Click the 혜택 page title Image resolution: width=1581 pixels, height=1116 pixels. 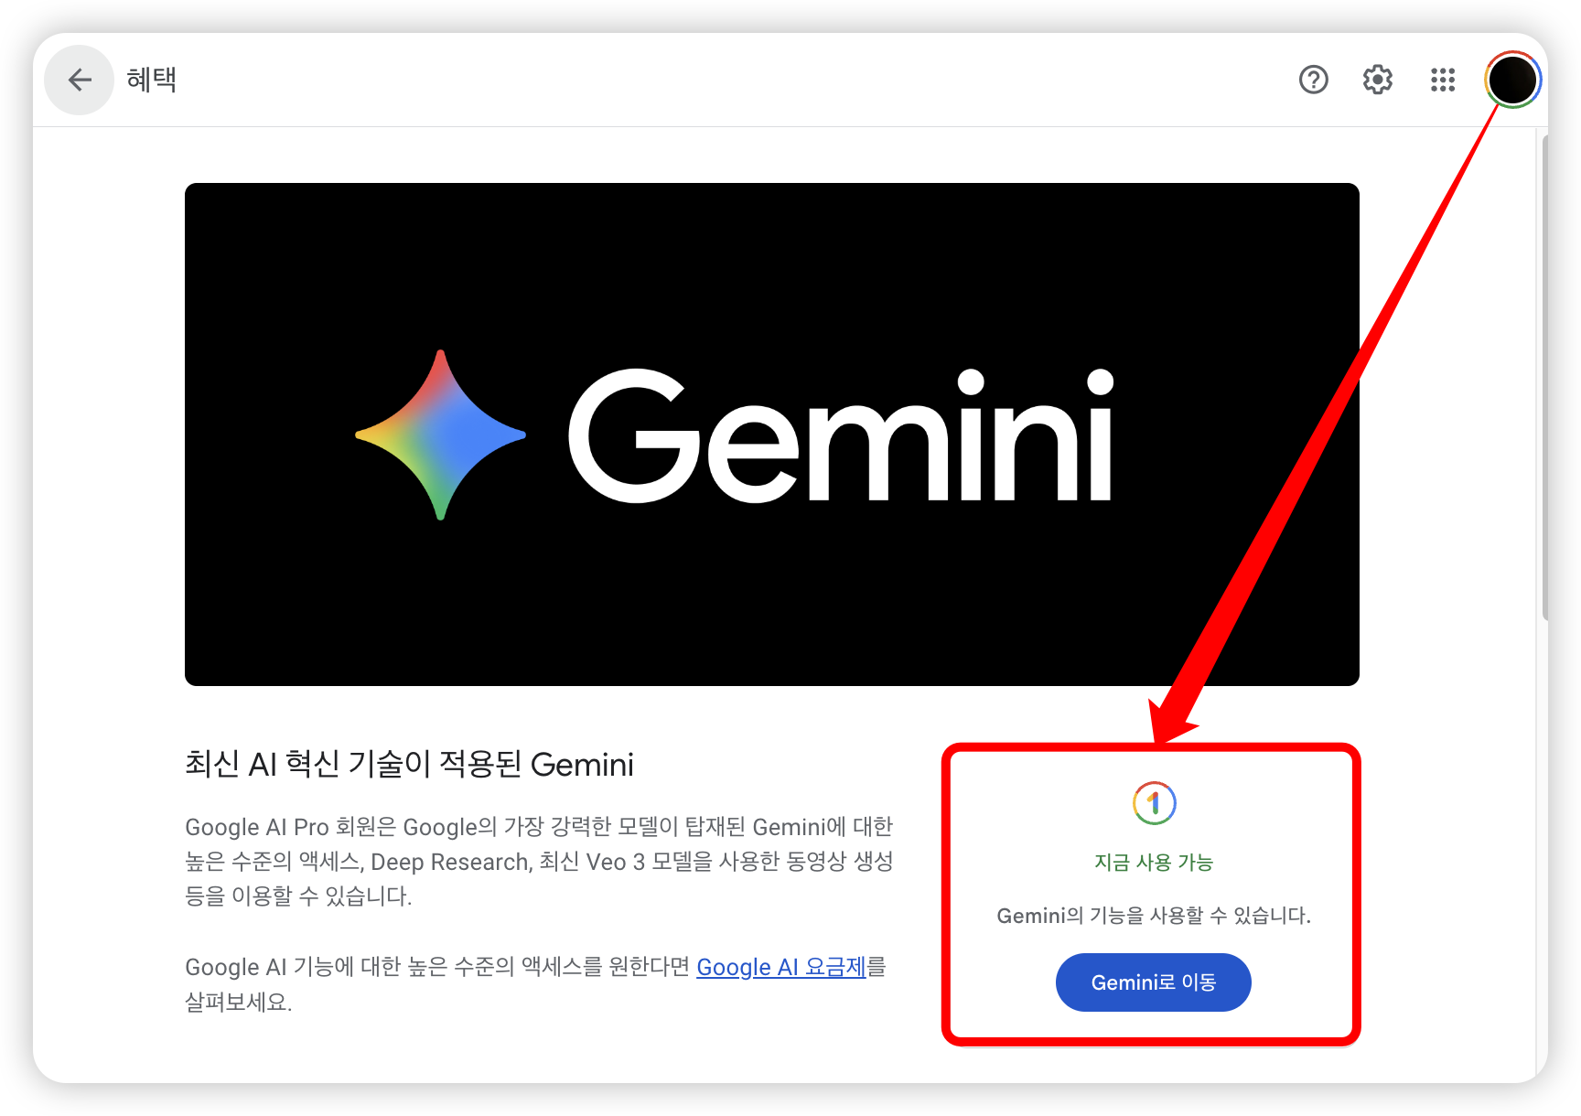coord(152,80)
